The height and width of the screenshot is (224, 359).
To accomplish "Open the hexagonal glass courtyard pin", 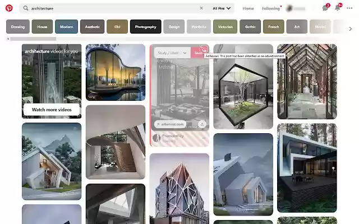I will [x=243, y=86].
